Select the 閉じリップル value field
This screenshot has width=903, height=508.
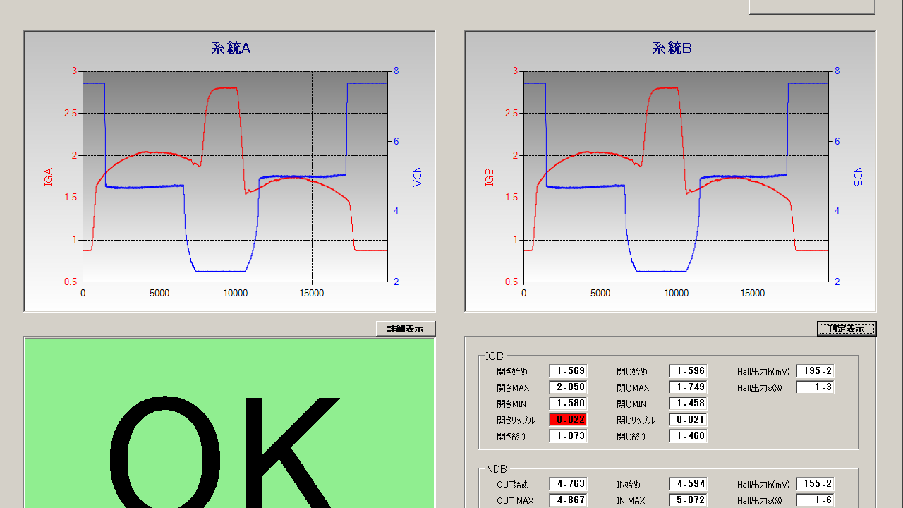point(688,420)
